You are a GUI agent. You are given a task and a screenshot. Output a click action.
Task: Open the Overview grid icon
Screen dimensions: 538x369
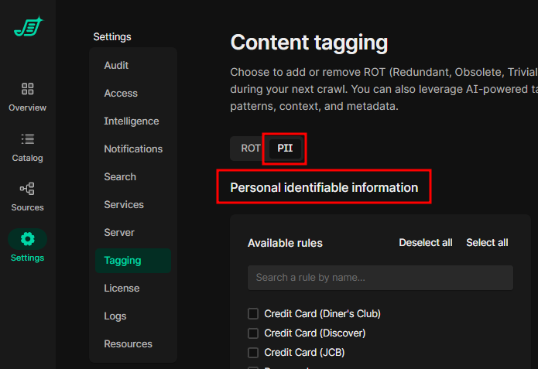[x=28, y=89]
